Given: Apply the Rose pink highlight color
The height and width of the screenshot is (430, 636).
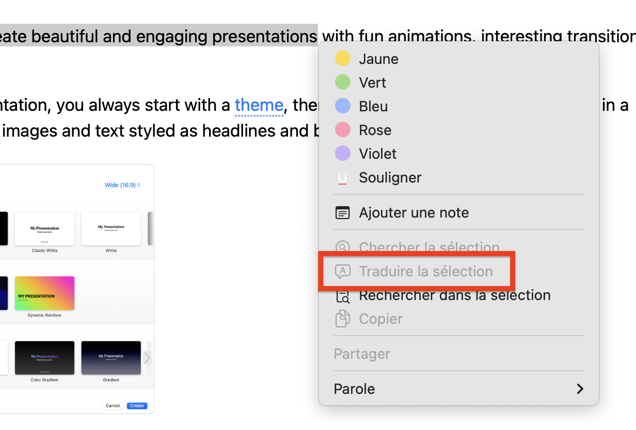Looking at the screenshot, I should (x=343, y=130).
